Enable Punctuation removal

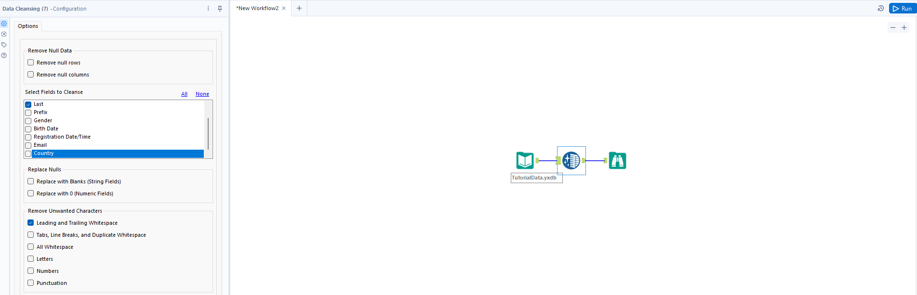click(31, 283)
